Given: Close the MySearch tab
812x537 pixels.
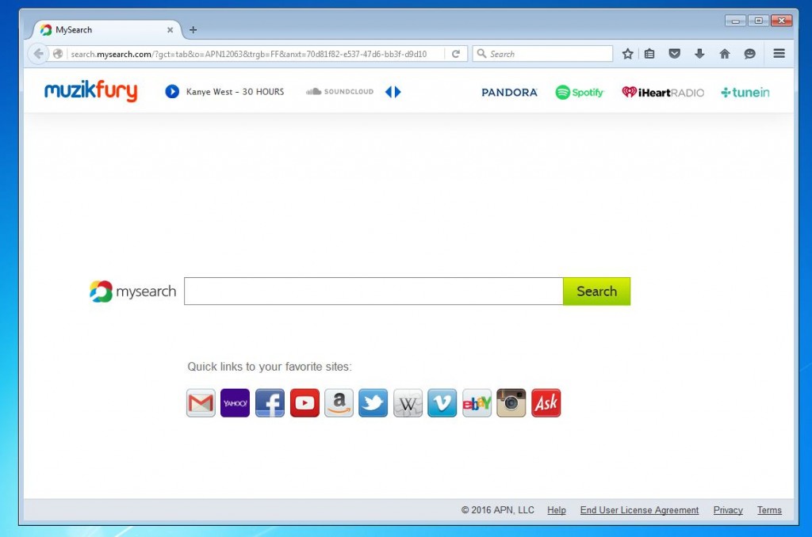Looking at the screenshot, I should [170, 30].
